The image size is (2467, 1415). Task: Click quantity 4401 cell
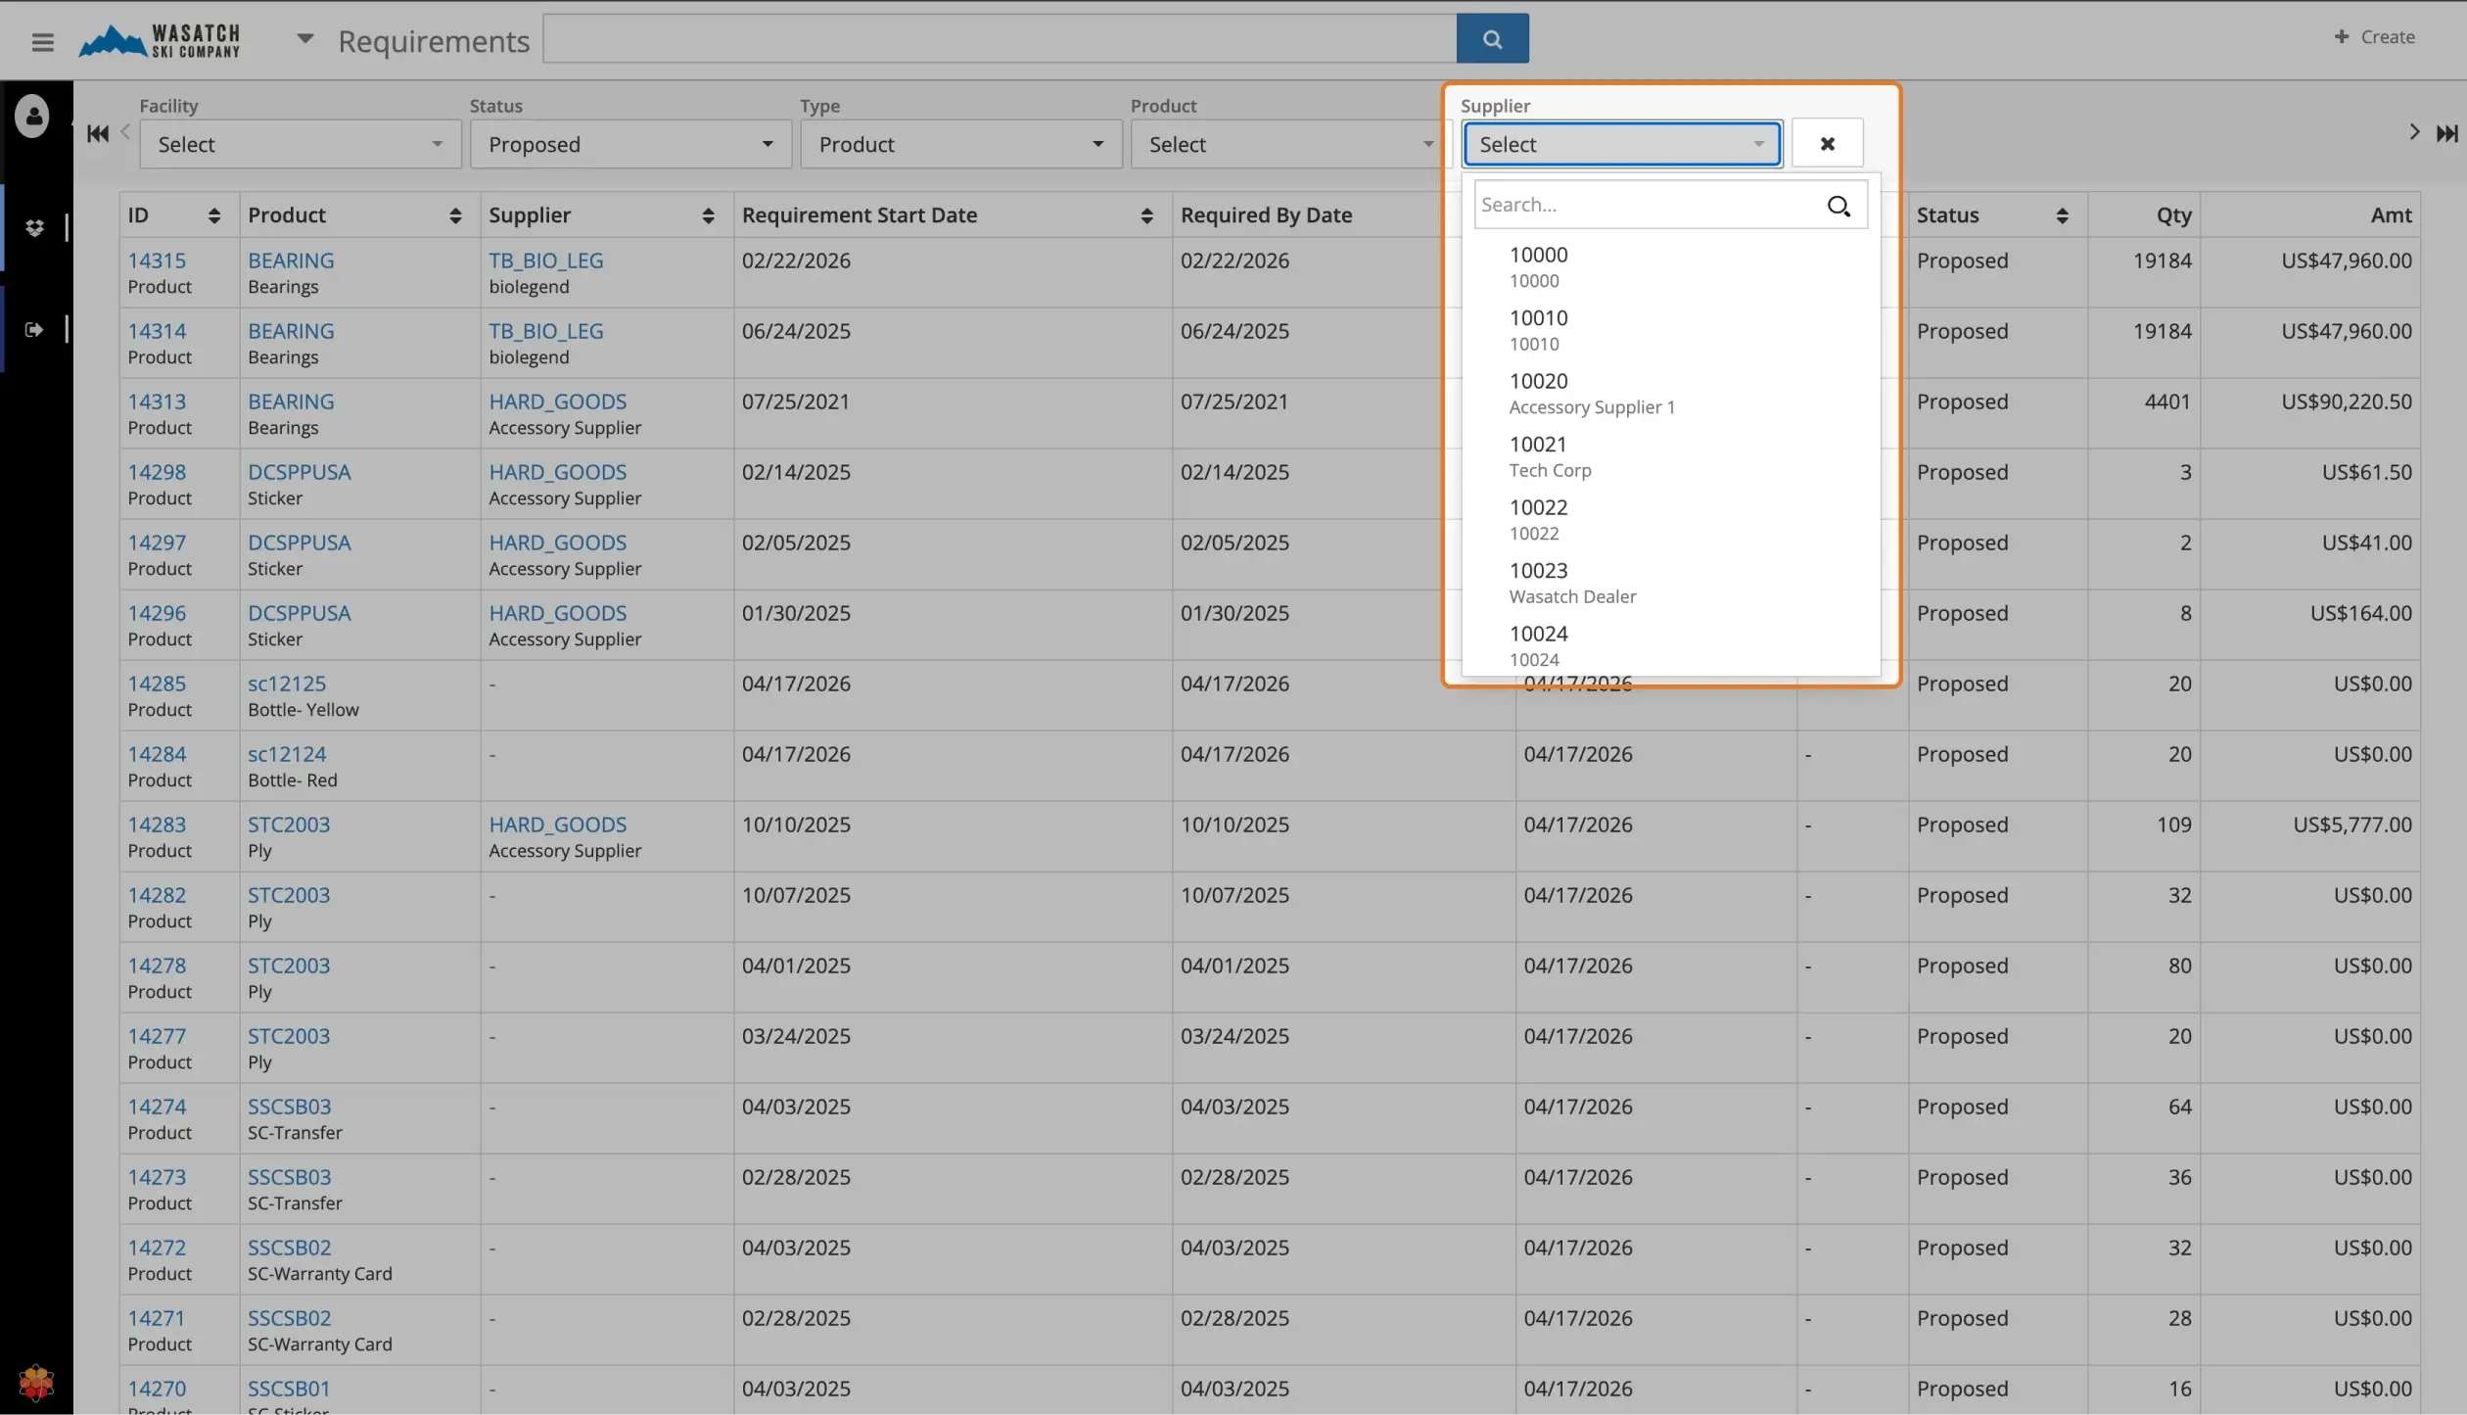[2167, 401]
